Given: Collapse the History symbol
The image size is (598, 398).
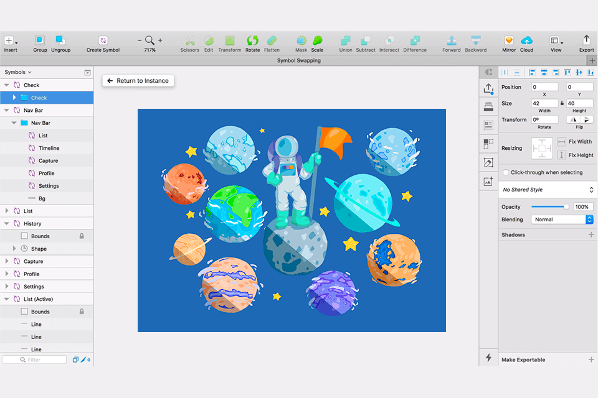Looking at the screenshot, I should (x=6, y=224).
